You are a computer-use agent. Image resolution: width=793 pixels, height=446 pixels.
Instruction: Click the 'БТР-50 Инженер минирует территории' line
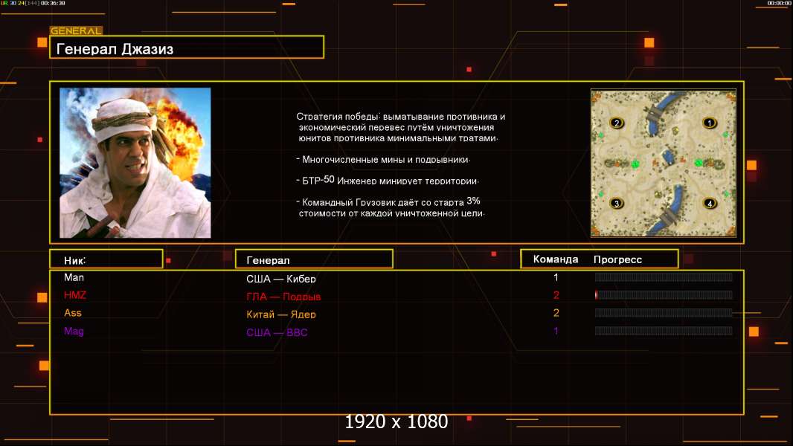click(x=388, y=181)
